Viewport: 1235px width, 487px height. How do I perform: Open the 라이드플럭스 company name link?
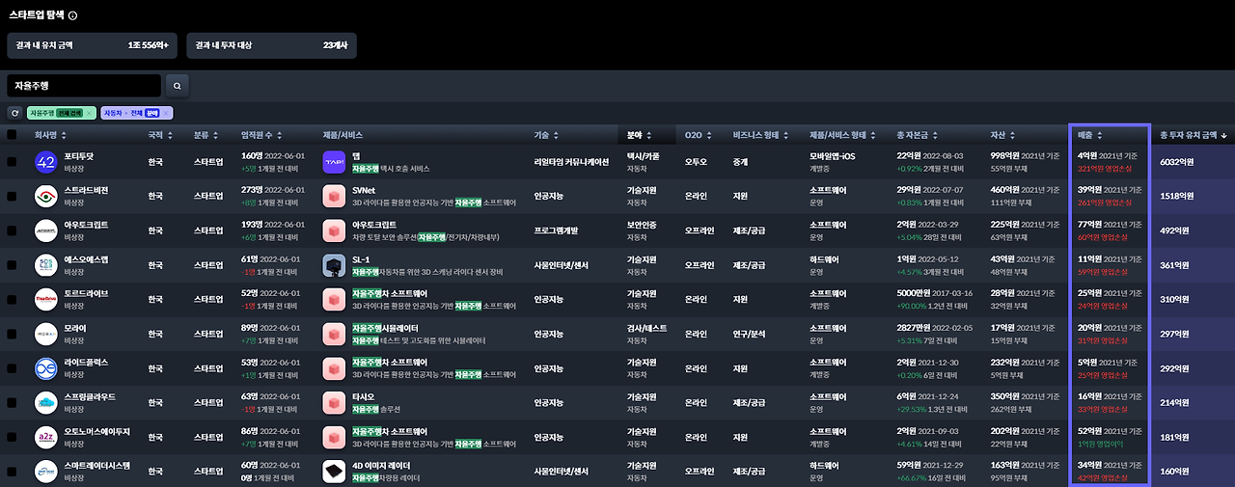coord(86,362)
